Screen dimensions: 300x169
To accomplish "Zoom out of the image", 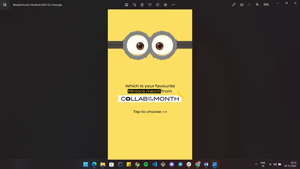I will point(250,5).
